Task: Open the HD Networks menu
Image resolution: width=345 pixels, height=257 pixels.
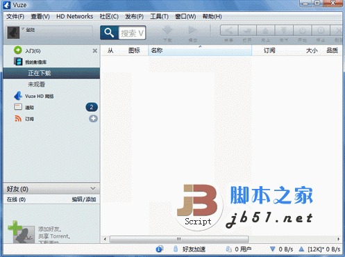Action: [75, 17]
